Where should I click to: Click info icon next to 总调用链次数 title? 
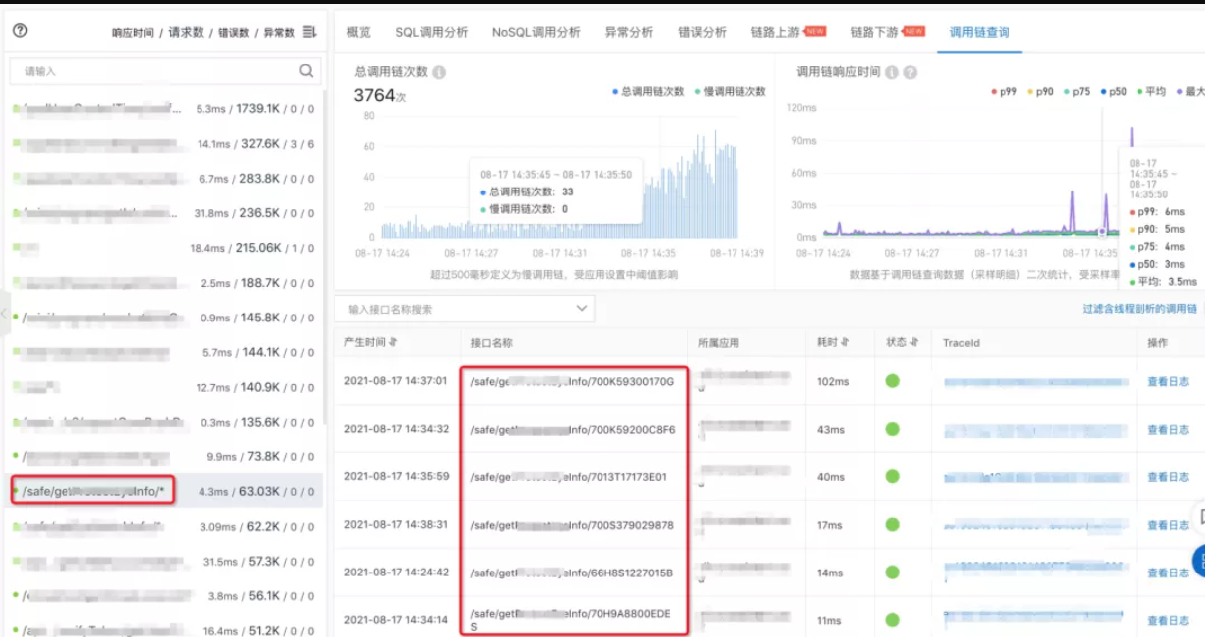(x=439, y=72)
